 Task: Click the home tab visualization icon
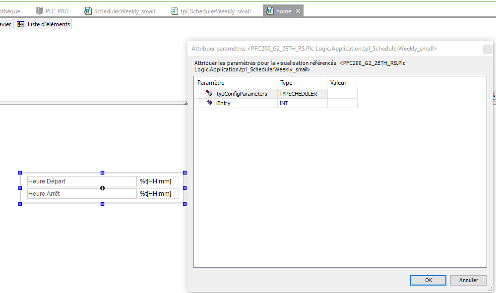click(x=270, y=11)
